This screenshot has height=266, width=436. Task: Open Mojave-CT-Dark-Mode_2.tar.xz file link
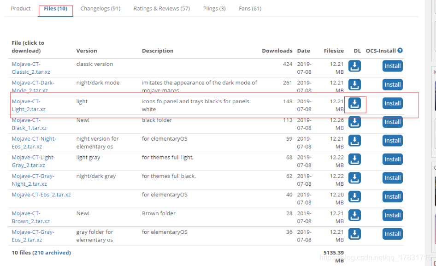tap(33, 87)
